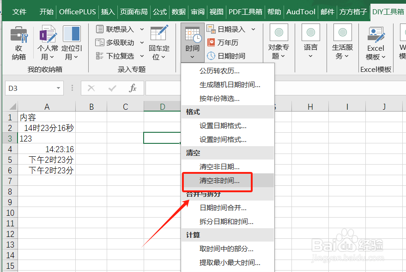Image resolution: width=406 pixels, height=272 pixels.
Task: Click the Excel模板 icon
Action: click(x=376, y=34)
